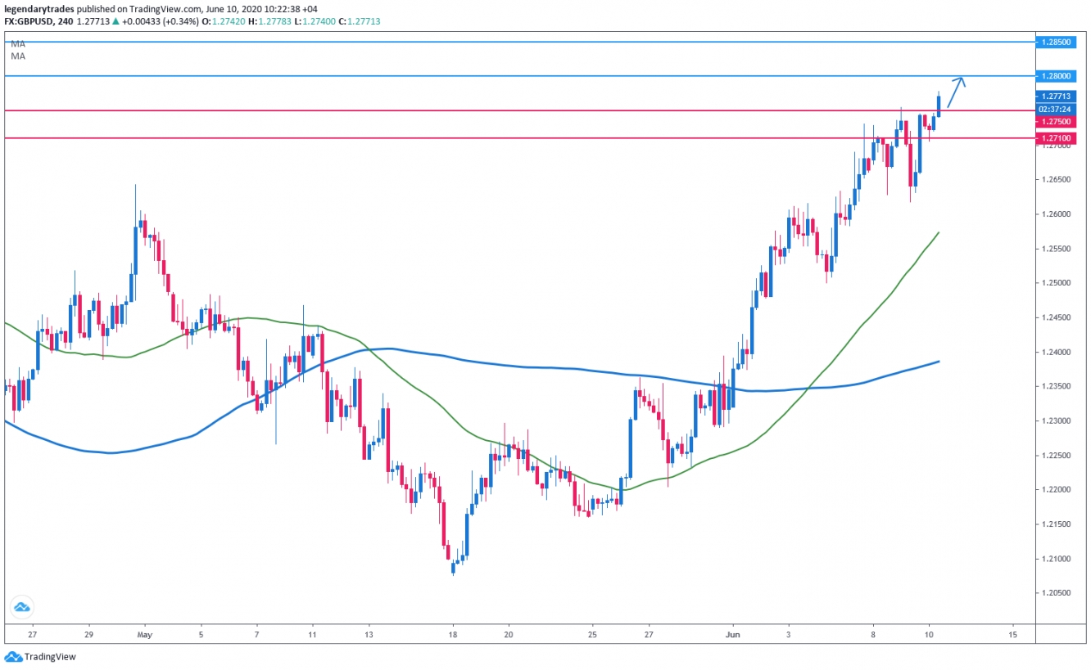Click the 1.25500 price scale value
The height and width of the screenshot is (670, 1091).
point(1055,248)
